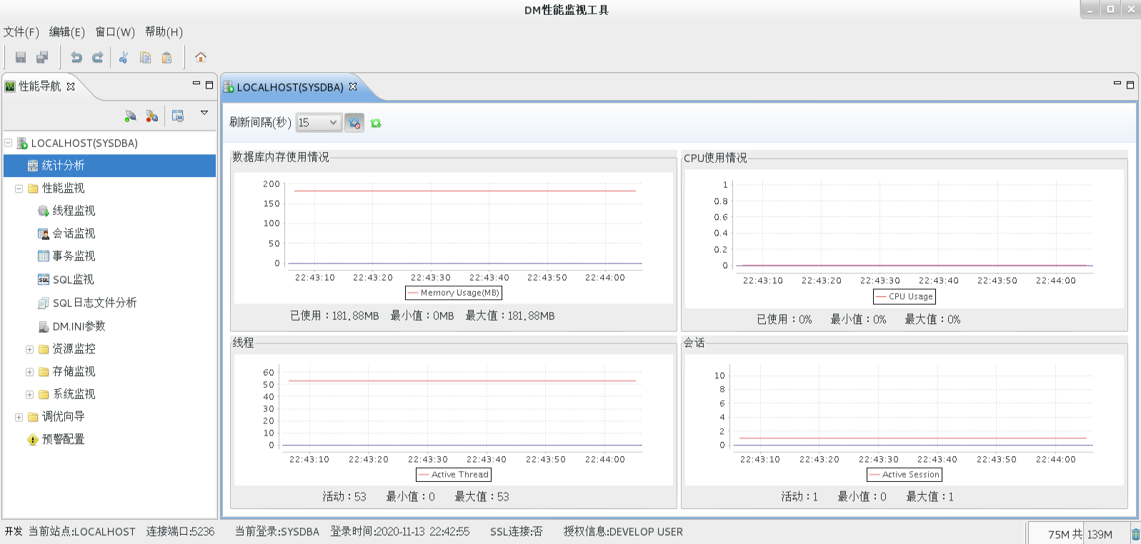The height and width of the screenshot is (544, 1141).
Task: Minimize the 性能导航 panel
Action: pyautogui.click(x=196, y=84)
